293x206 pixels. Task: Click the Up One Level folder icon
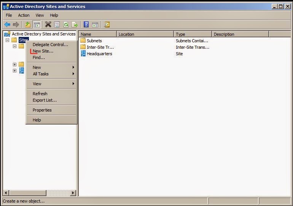pos(28,24)
